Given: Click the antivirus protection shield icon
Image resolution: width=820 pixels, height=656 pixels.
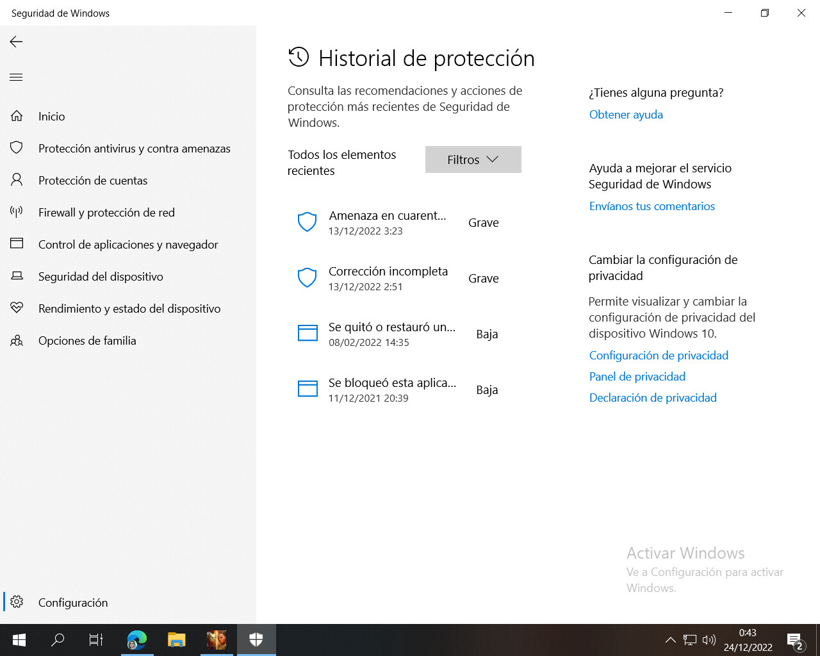Looking at the screenshot, I should tap(17, 148).
